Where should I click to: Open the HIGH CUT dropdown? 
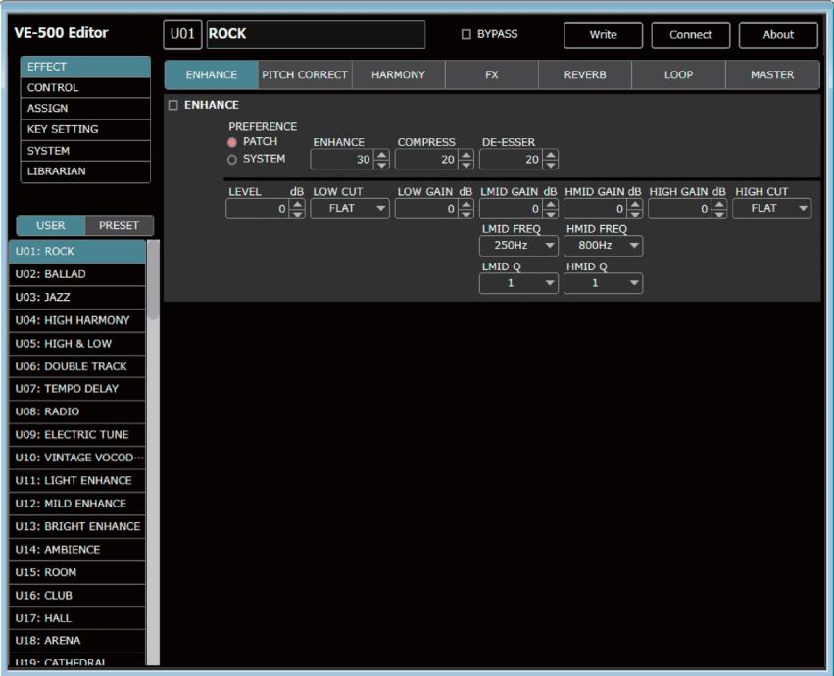tap(772, 208)
